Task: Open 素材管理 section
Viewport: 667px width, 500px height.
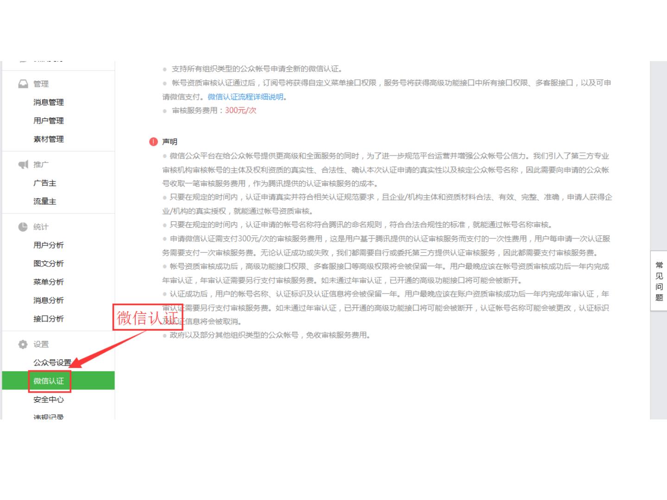Action: coord(49,139)
